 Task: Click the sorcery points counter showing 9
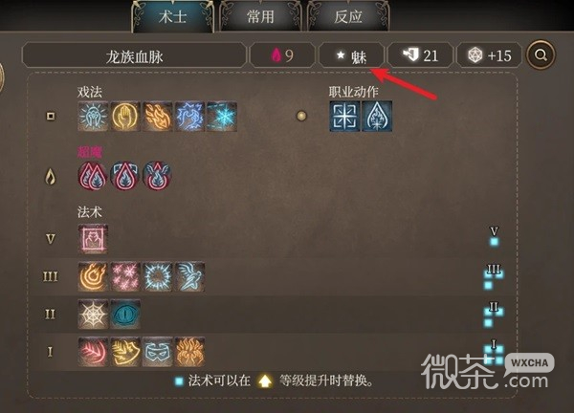click(282, 55)
